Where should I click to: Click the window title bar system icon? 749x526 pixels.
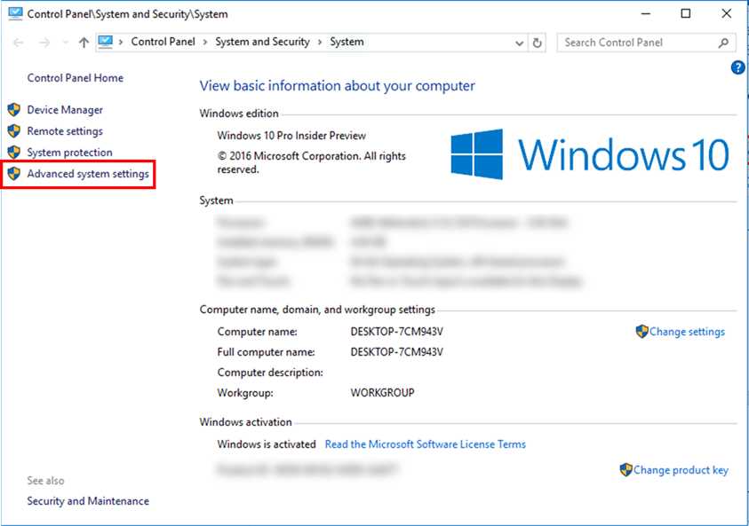(15, 13)
